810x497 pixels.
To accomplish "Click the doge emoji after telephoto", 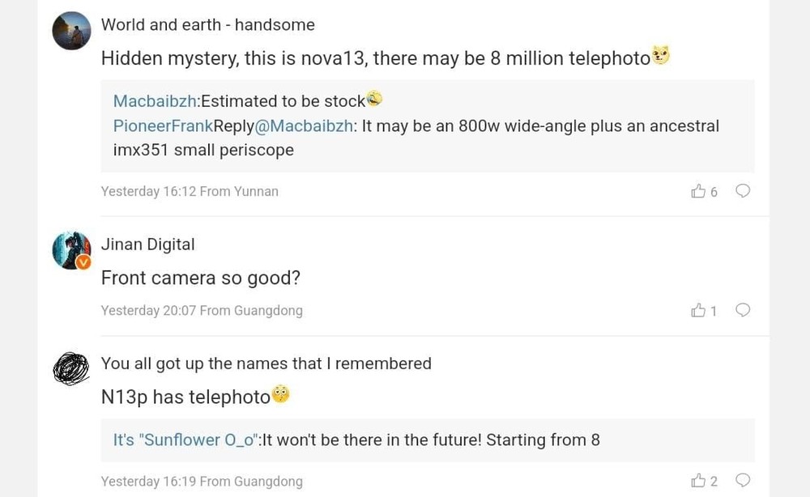I will click(x=661, y=56).
